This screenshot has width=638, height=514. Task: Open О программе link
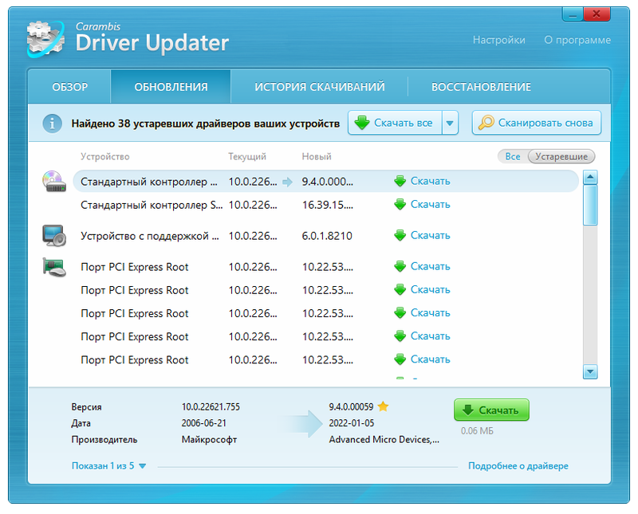[577, 40]
